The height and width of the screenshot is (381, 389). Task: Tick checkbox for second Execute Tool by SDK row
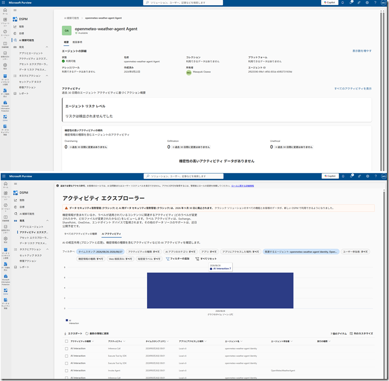[67, 363]
